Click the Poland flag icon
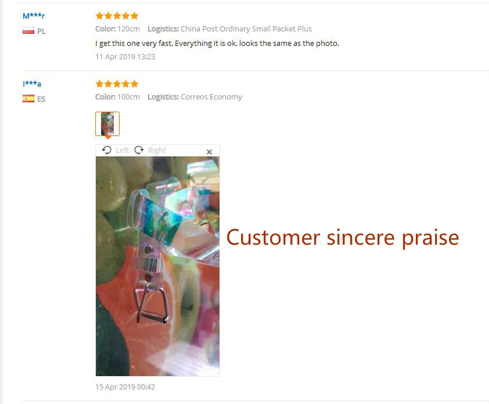489x404 pixels. [28, 31]
